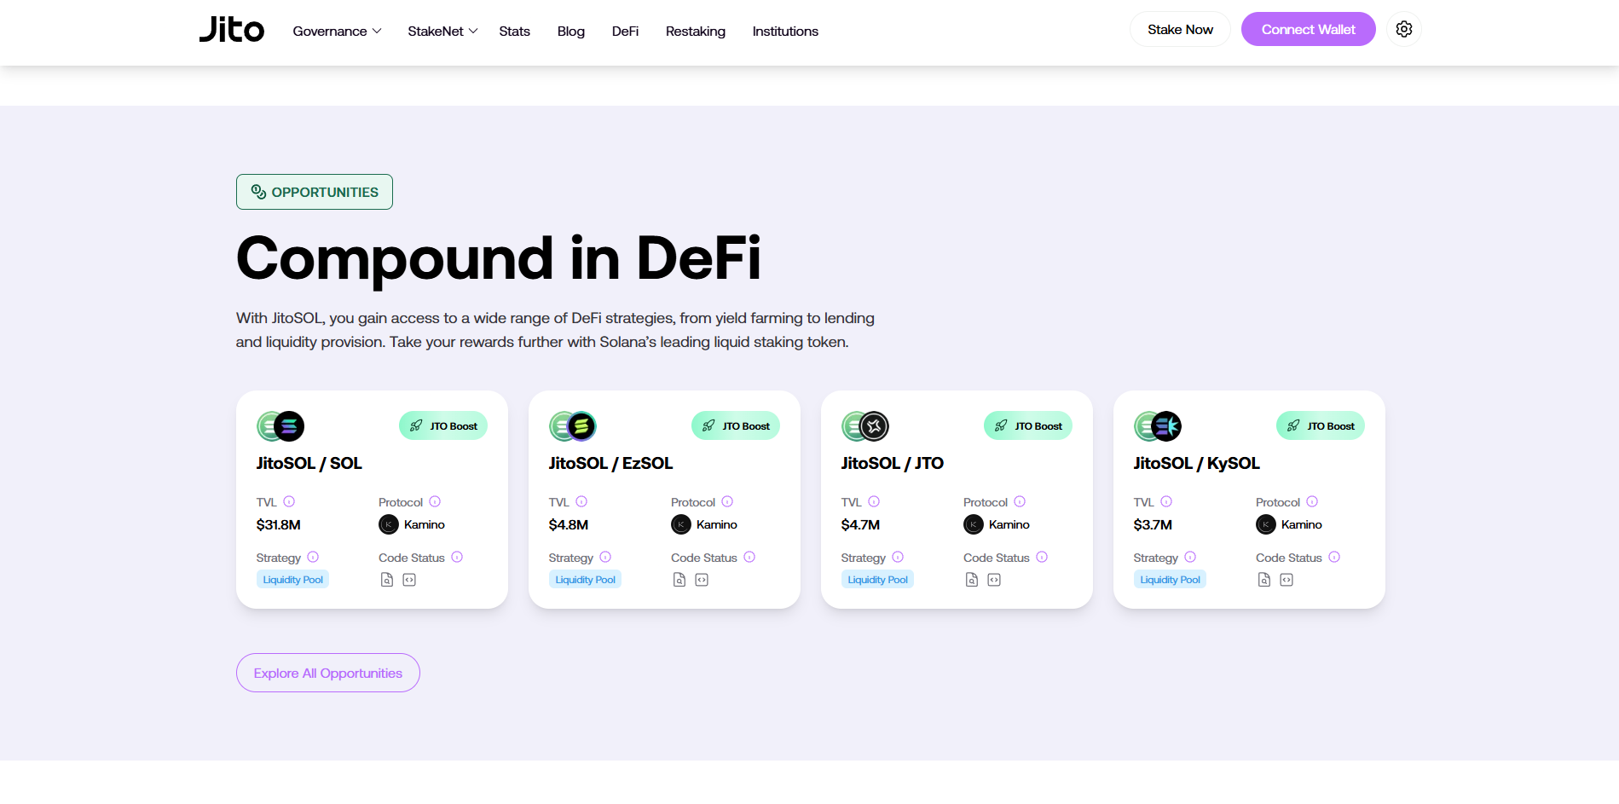Click Explore All Opportunities button

327,673
